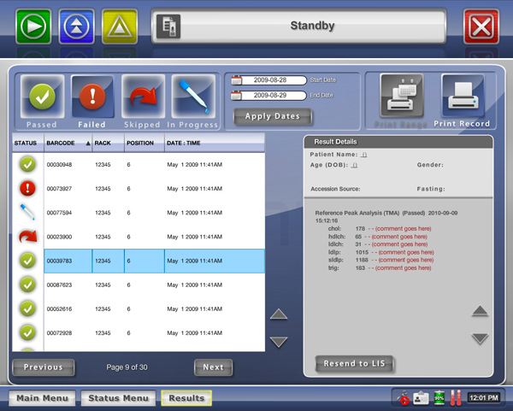Click the yellow triangle warning button
The width and height of the screenshot is (513, 411).
(x=120, y=26)
